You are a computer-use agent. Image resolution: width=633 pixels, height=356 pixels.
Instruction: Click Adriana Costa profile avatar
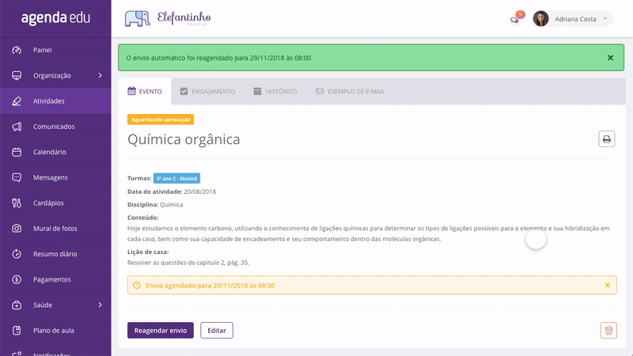coord(540,18)
